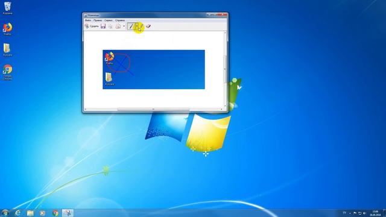Open the Справка menu
The image size is (386, 217).
(x=120, y=20)
